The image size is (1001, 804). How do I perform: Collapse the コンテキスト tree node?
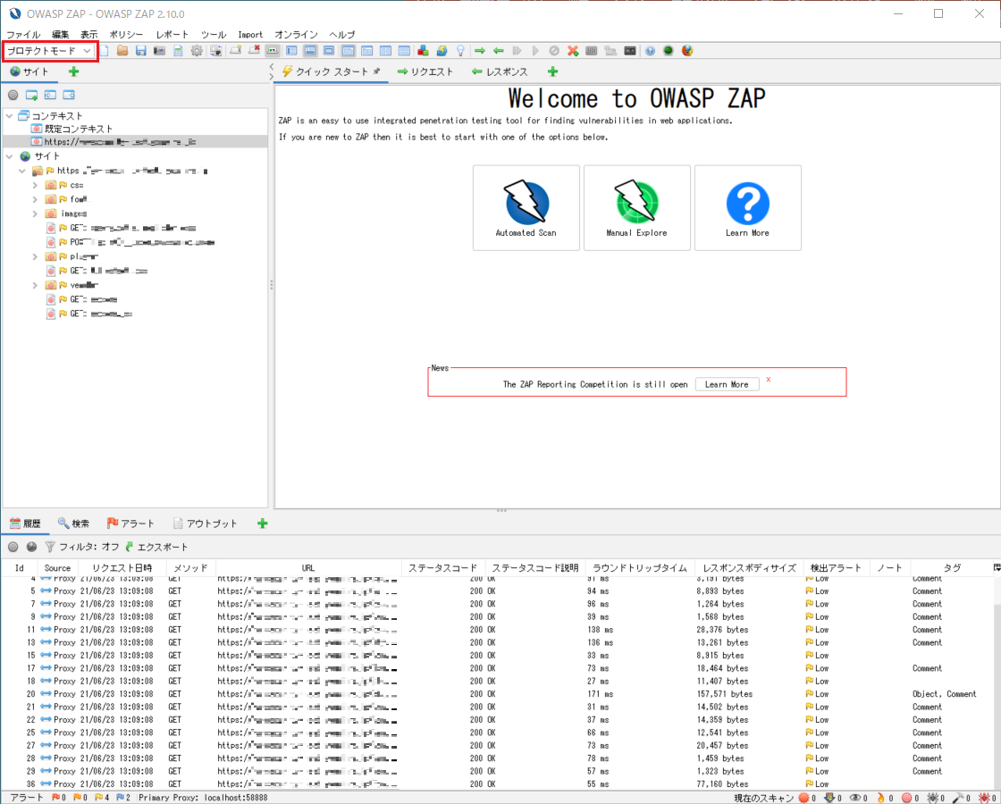point(10,116)
